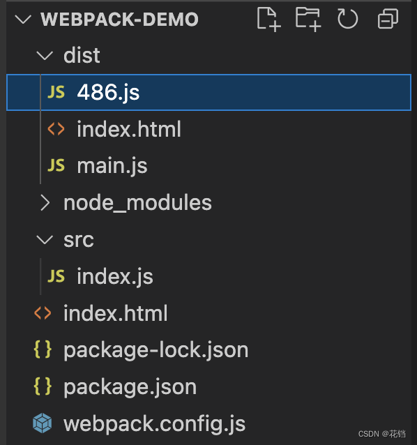Click the JS icon beside 486.js
This screenshot has width=417, height=445.
tap(56, 92)
